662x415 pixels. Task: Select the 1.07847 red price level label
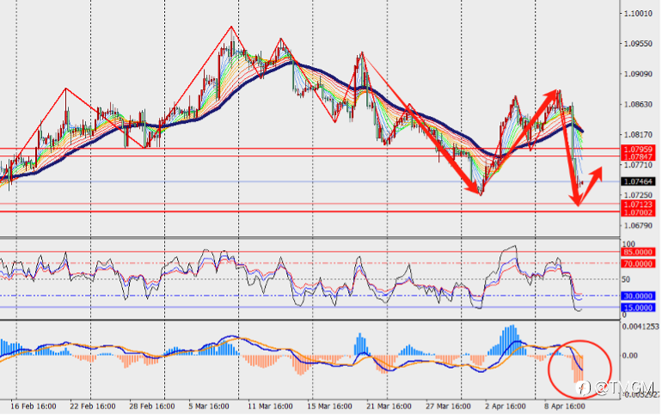(638, 157)
